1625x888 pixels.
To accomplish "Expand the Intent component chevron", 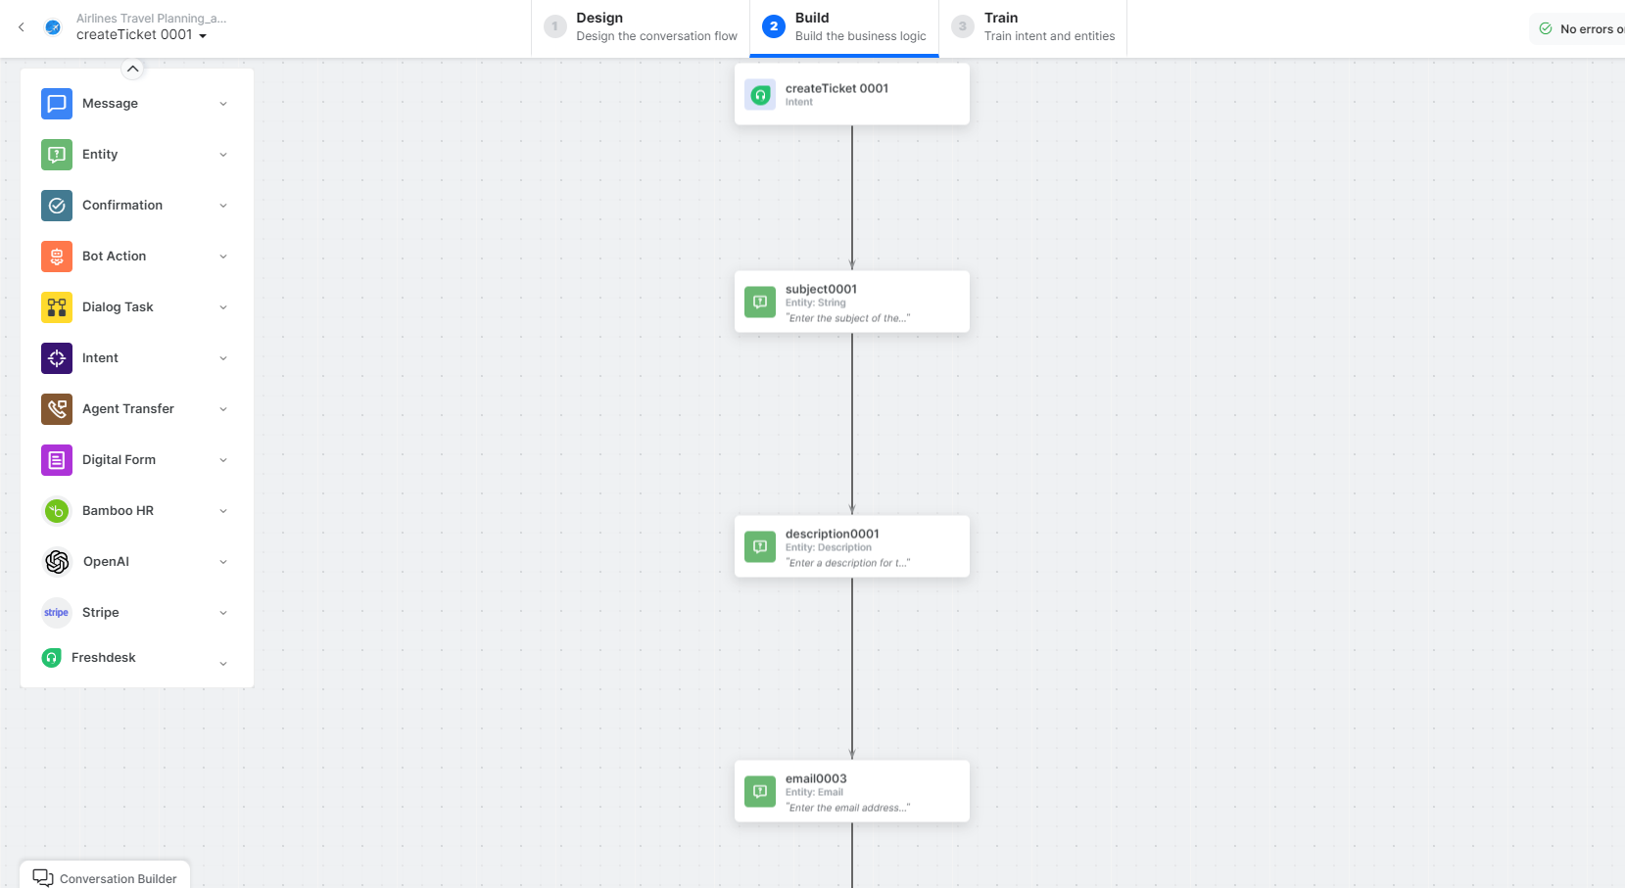I will click(223, 358).
